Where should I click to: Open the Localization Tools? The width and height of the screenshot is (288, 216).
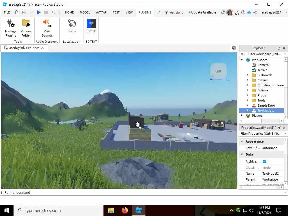pyautogui.click(x=72, y=26)
